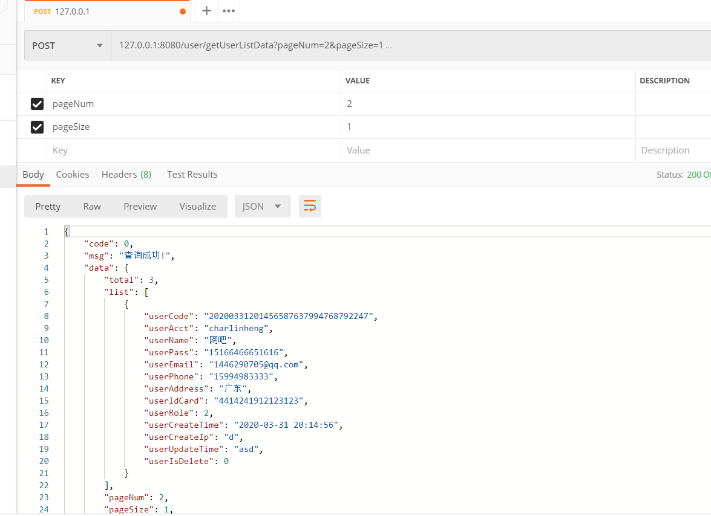This screenshot has height=516, width=711.
Task: Click the pageSize key cell
Action: pyautogui.click(x=194, y=127)
